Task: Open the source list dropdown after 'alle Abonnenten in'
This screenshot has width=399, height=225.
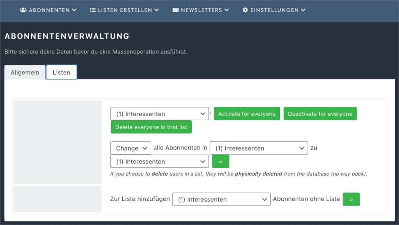Action: (259, 148)
